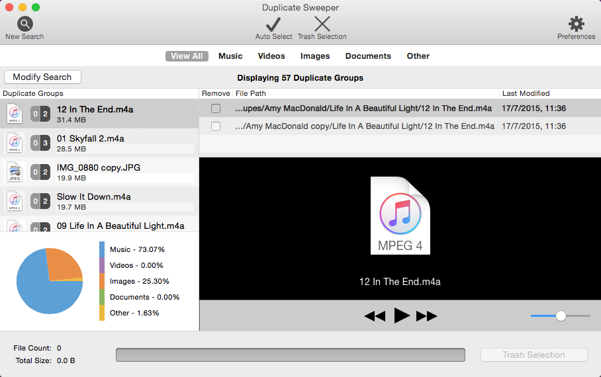Image resolution: width=601 pixels, height=377 pixels.
Task: Click the Trash Selection X icon in toolbar
Action: [x=322, y=24]
